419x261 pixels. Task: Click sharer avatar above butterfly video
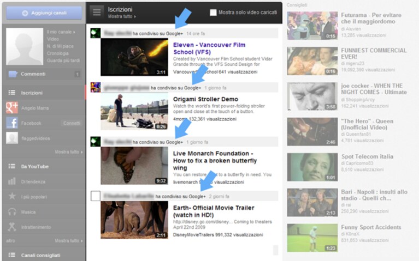(x=96, y=142)
